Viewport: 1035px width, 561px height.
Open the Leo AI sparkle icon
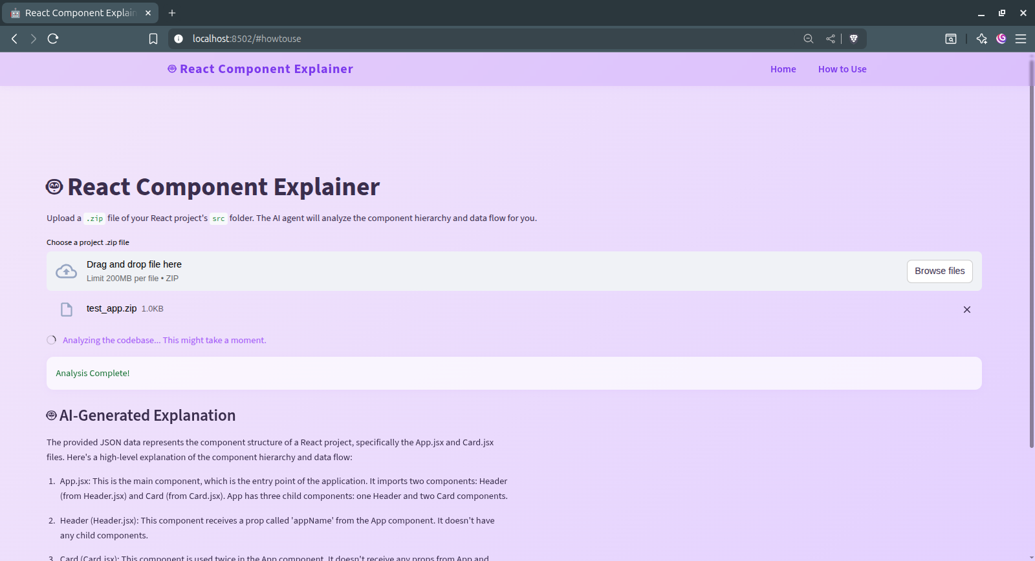click(981, 39)
